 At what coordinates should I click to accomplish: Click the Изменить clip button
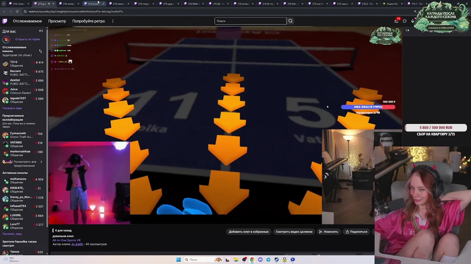328,232
